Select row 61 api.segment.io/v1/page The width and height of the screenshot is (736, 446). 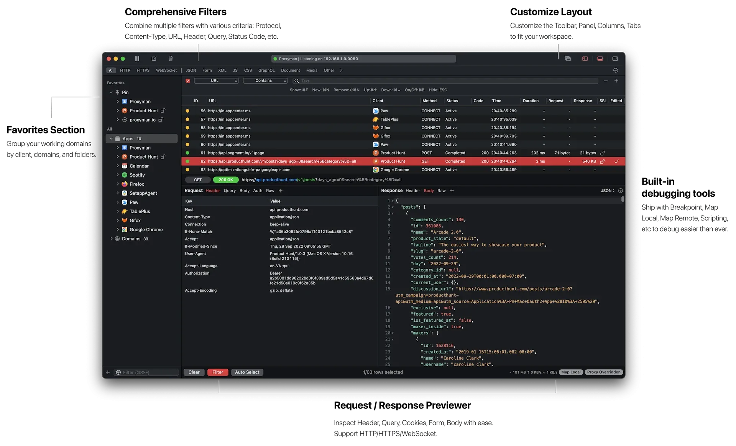[403, 153]
